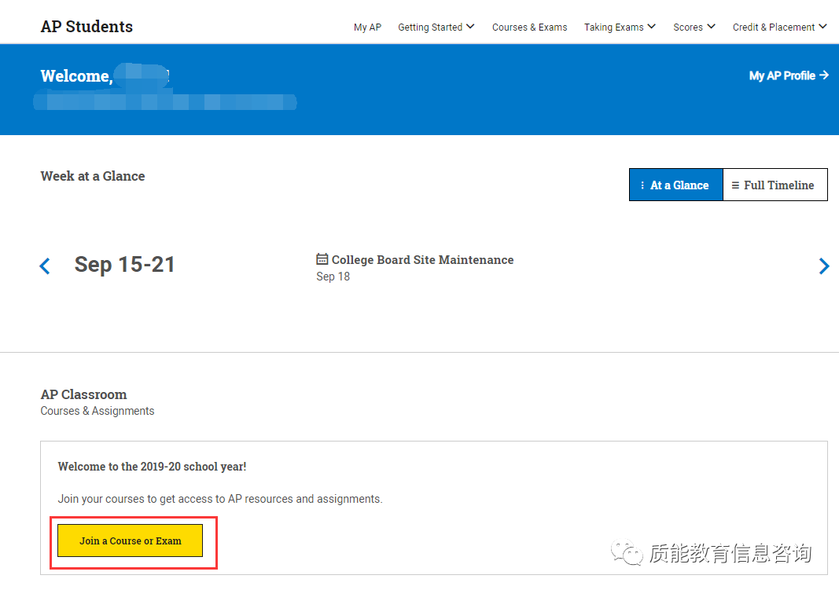Image resolution: width=839 pixels, height=590 pixels.
Task: Click the calendar icon beside Site Maintenance
Action: 322,259
